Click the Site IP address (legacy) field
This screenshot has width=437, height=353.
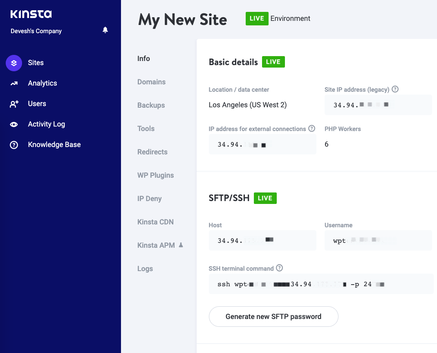coord(378,105)
